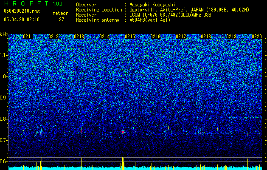Click the kHz axis unit label
Viewport: 267px width, 170px height.
point(4,34)
